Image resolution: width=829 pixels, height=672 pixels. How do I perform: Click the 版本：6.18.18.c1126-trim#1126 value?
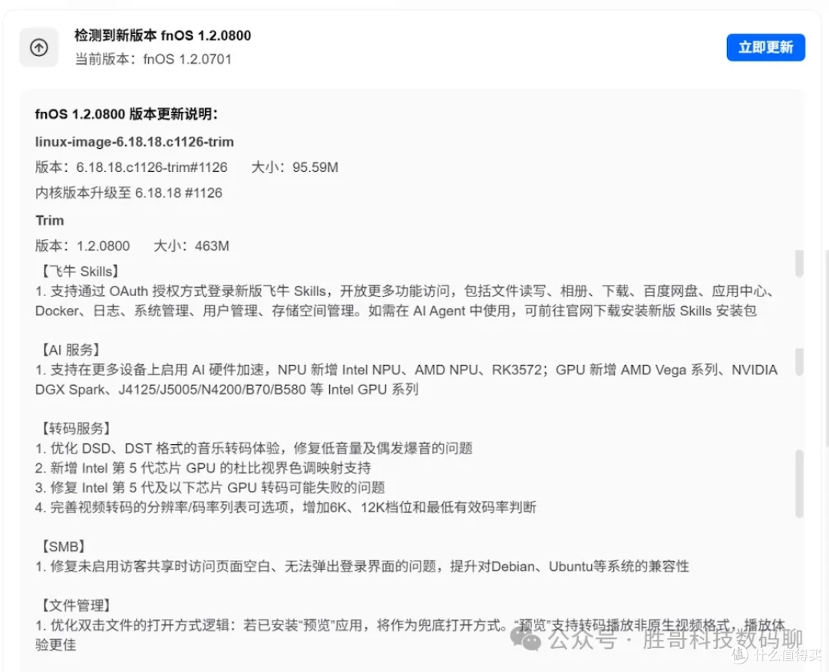131,167
